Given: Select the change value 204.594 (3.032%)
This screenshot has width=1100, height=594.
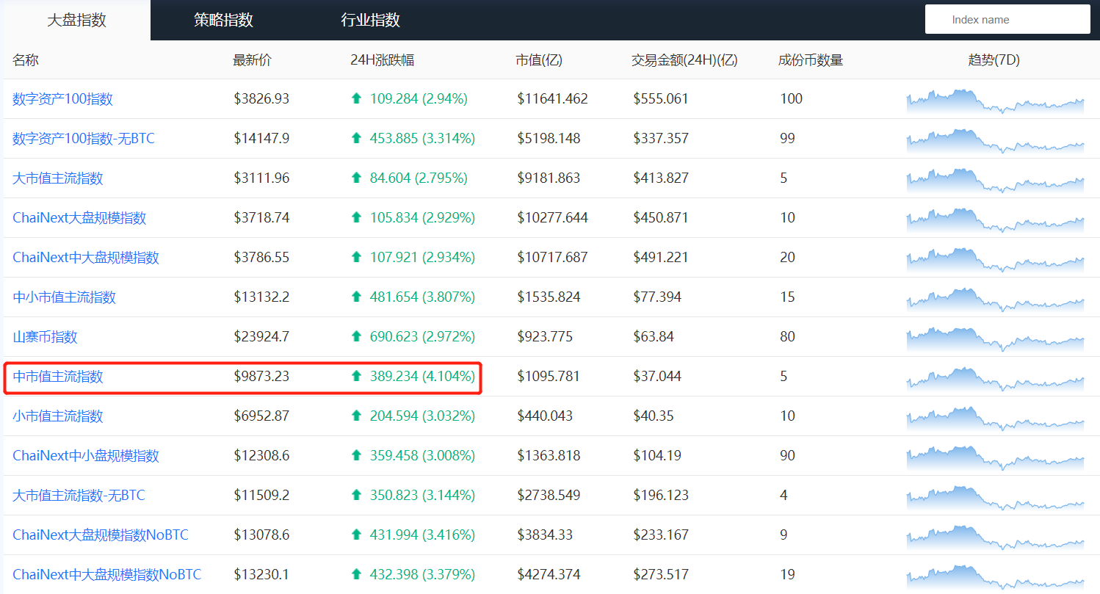Looking at the screenshot, I should point(422,416).
